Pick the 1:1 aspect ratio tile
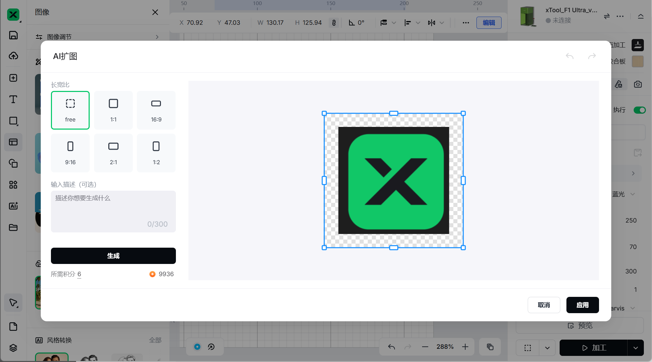The width and height of the screenshot is (652, 362). (x=113, y=110)
